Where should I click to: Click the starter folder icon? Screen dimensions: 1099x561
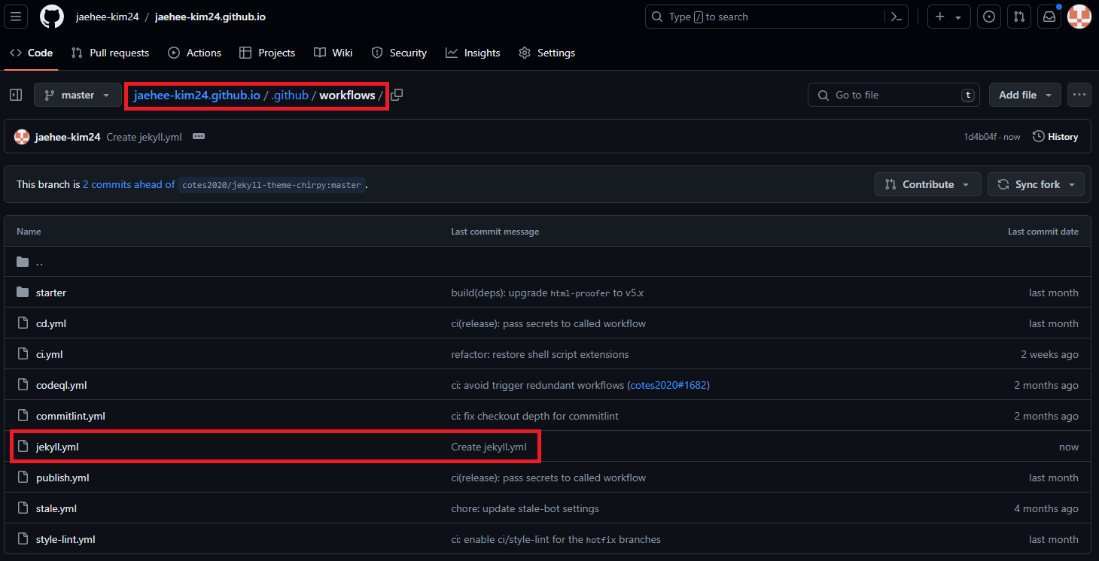[23, 293]
